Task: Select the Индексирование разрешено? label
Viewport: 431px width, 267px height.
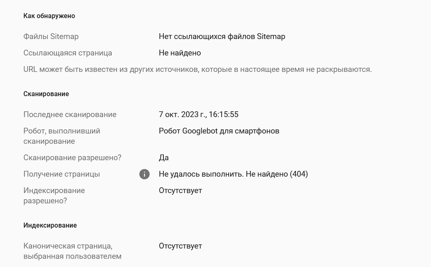Action: point(54,196)
